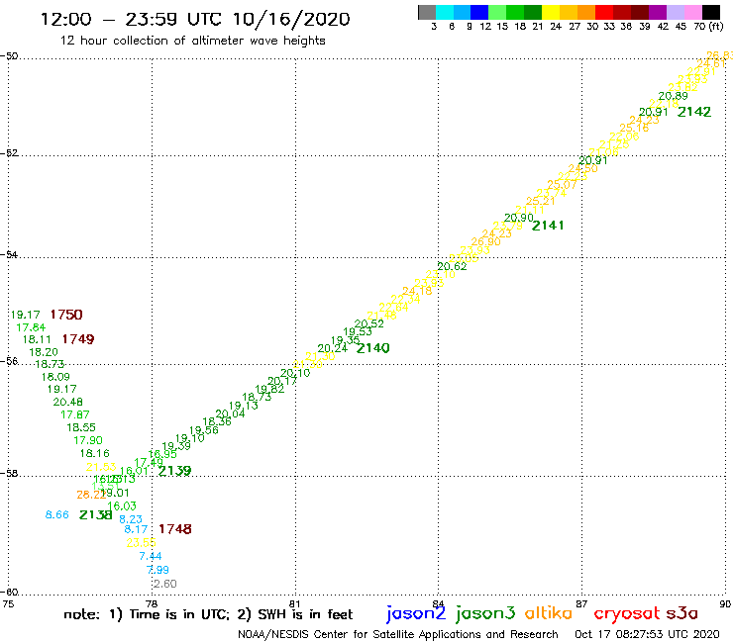
Task: Click the green wave height value 20.62
Action: pyautogui.click(x=452, y=266)
